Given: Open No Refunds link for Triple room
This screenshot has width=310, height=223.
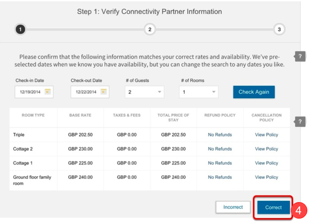Looking at the screenshot, I should tap(220, 135).
